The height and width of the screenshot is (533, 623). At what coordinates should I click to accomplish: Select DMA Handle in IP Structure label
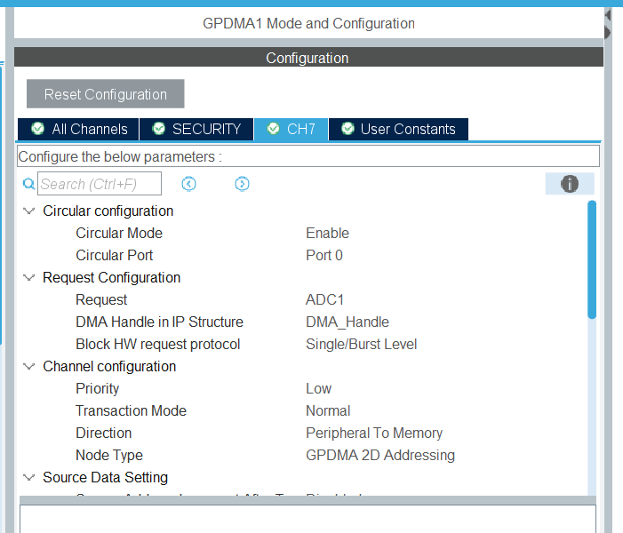(159, 322)
